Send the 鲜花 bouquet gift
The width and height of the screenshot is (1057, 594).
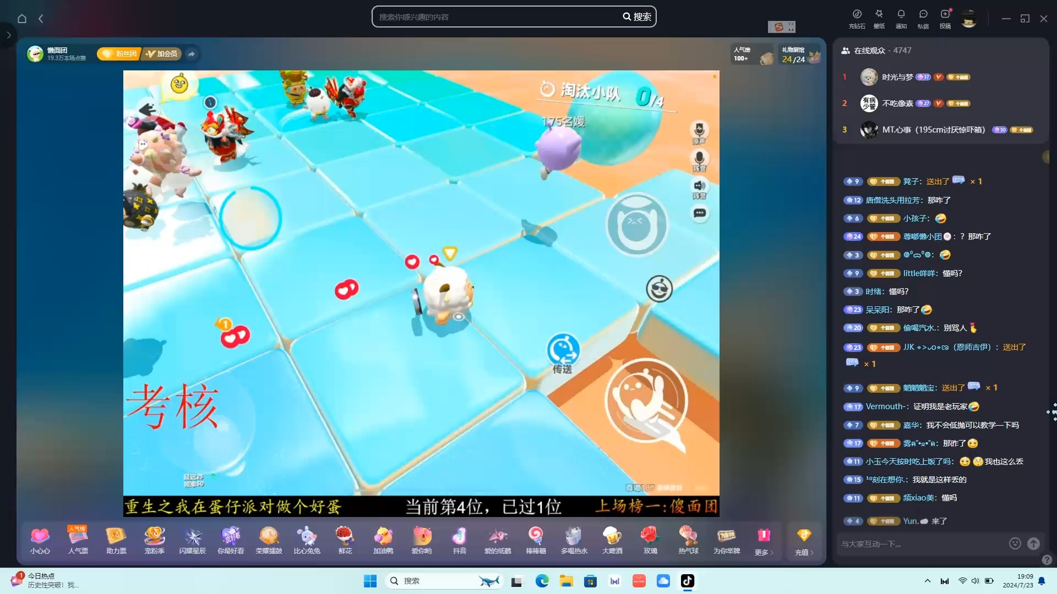(x=345, y=541)
